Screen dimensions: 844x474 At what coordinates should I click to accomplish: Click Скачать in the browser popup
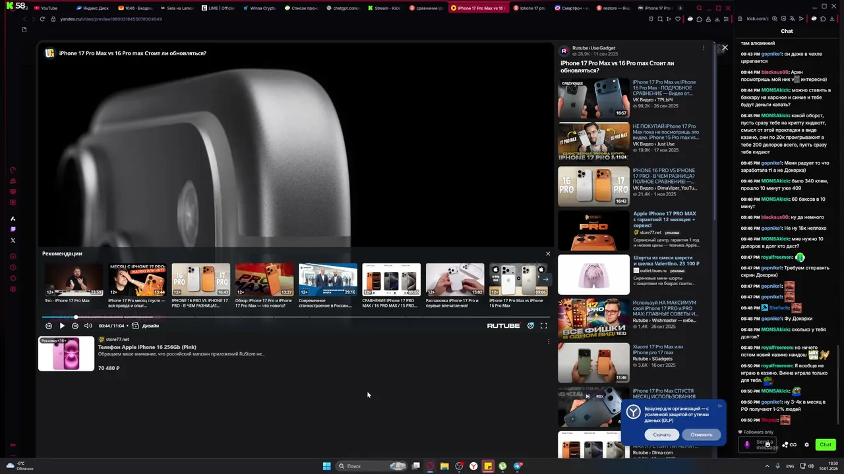pos(662,434)
